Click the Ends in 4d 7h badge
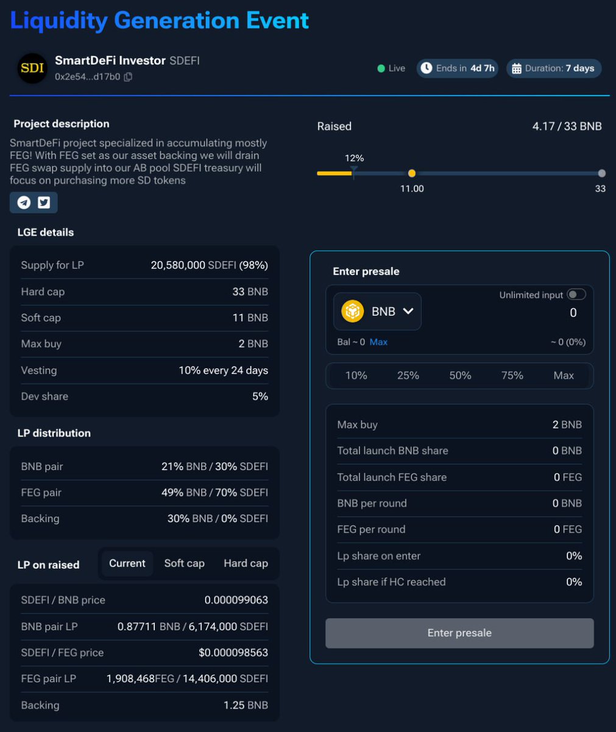Image resolution: width=616 pixels, height=732 pixels. [x=457, y=68]
